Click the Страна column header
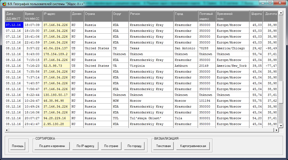 (x=98, y=16)
